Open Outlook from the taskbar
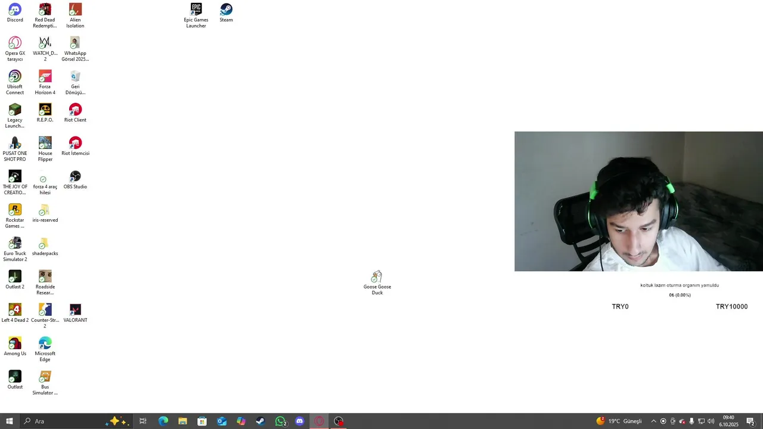This screenshot has height=429, width=763. tap(222, 421)
